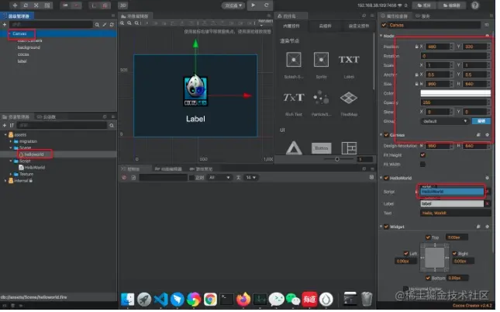
Task: Collapse the Script folder
Action: [x=11, y=161]
